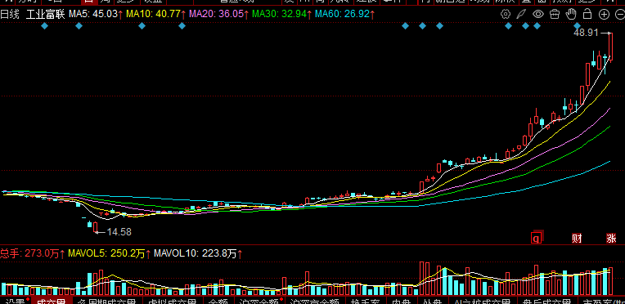Click the 14.58 low price label
Screen dimensions: 625x304
point(119,232)
